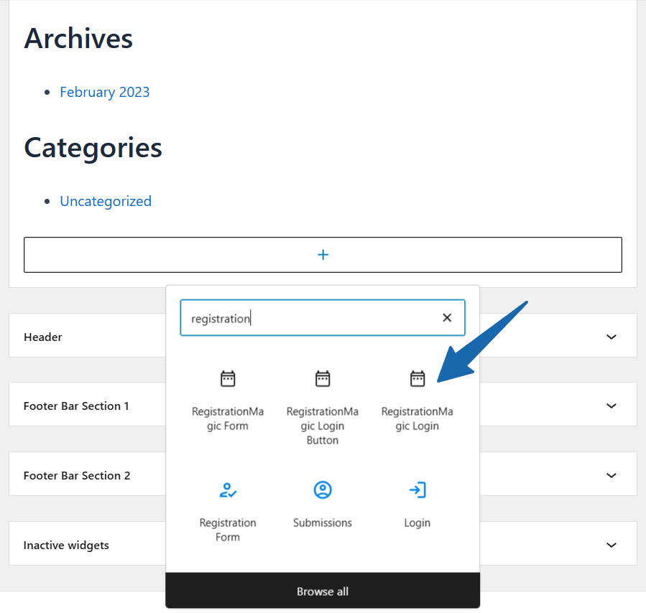Choose the Submissions block icon
This screenshot has height=613, width=646.
click(323, 490)
